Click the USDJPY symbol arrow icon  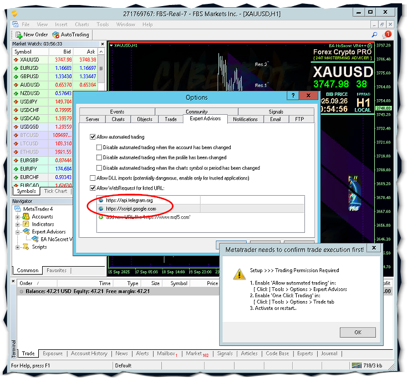click(x=16, y=101)
